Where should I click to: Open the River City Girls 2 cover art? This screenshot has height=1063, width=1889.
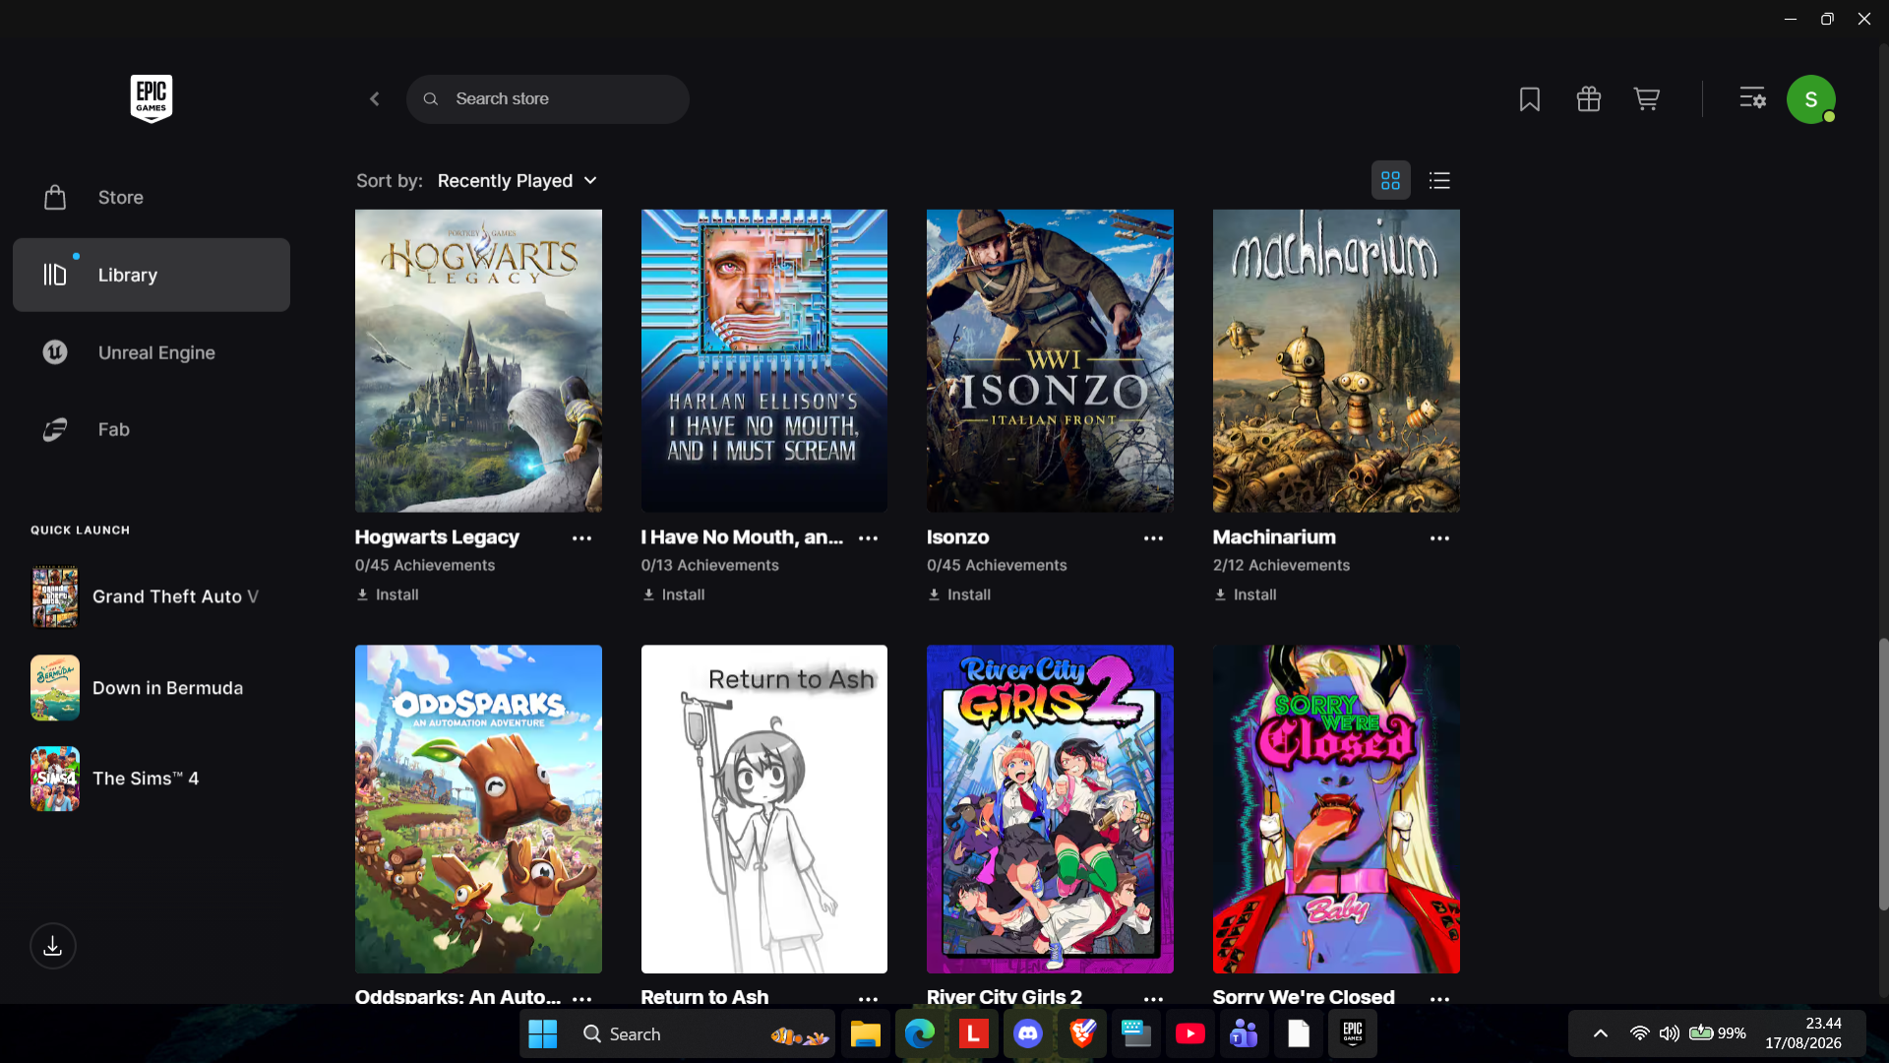point(1050,809)
